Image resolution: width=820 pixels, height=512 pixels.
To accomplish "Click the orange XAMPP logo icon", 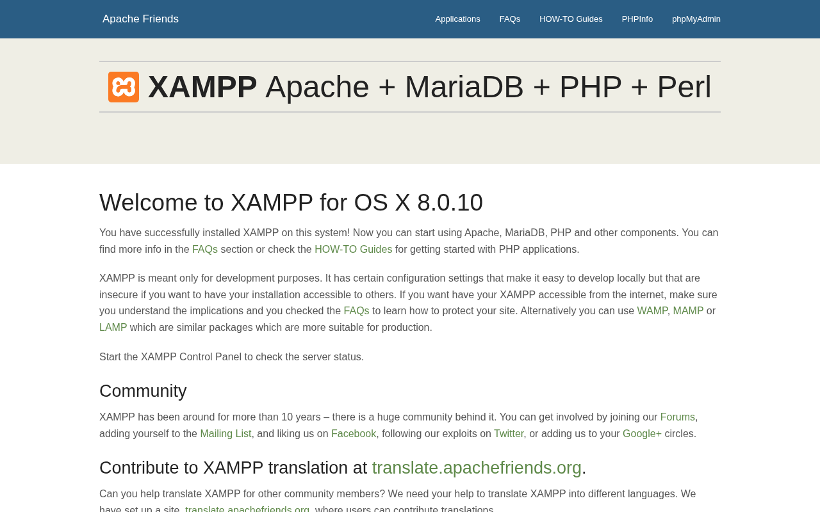I will (x=124, y=87).
